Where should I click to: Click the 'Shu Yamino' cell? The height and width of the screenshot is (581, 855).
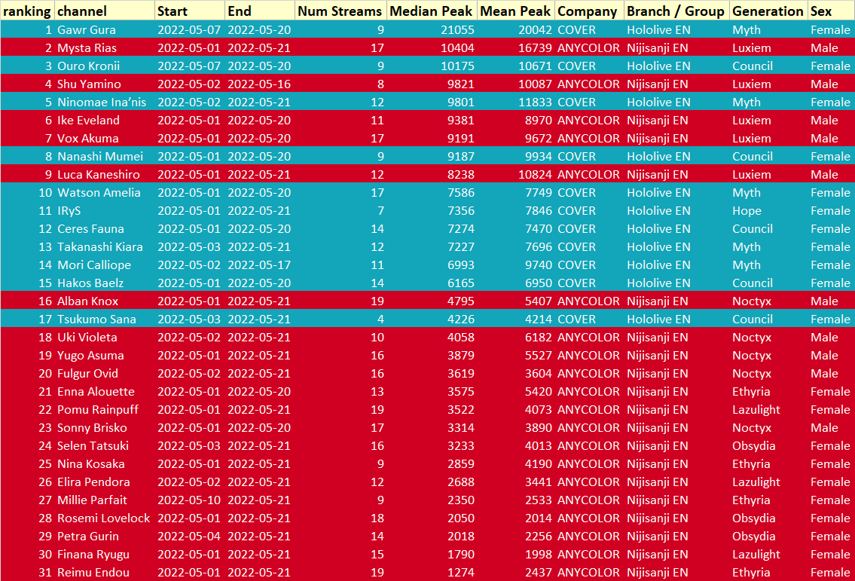[x=104, y=84]
